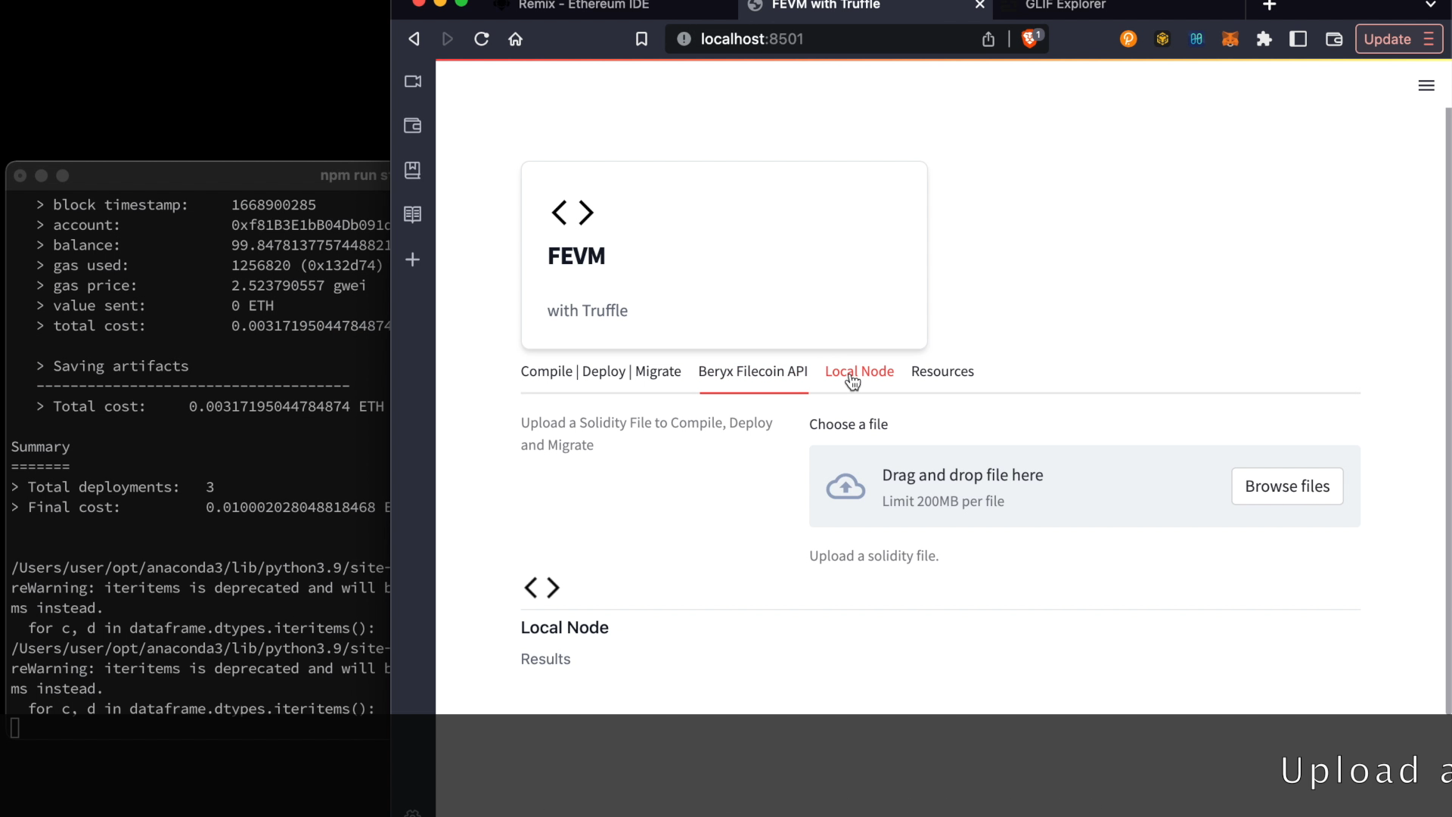Click the terminal 'gas used' value
The image size is (1452, 817).
point(307,266)
